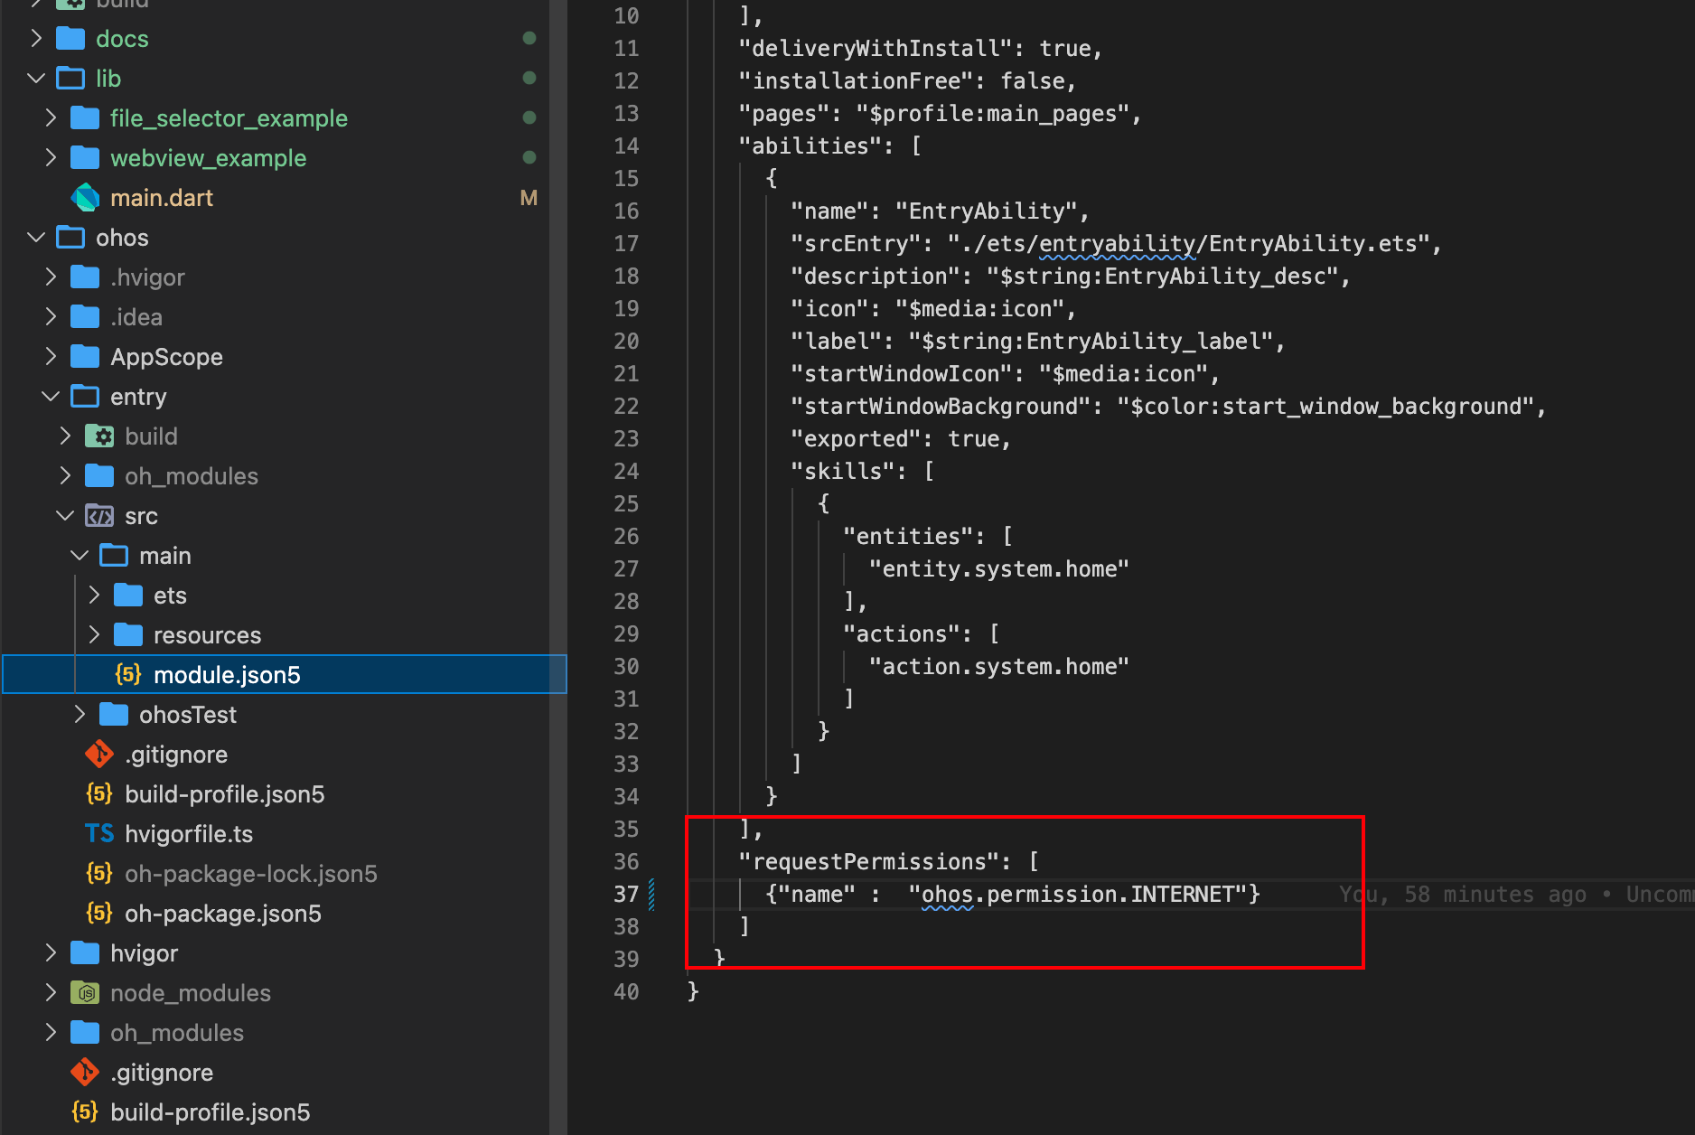Collapse the ohos folder chevron
Viewport: 1695px width, 1135px height.
pos(36,238)
